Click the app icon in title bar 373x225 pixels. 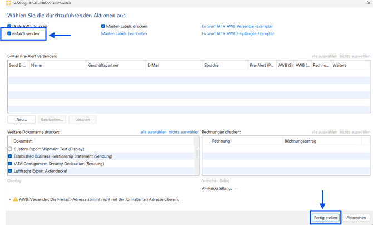pyautogui.click(x=8, y=3)
